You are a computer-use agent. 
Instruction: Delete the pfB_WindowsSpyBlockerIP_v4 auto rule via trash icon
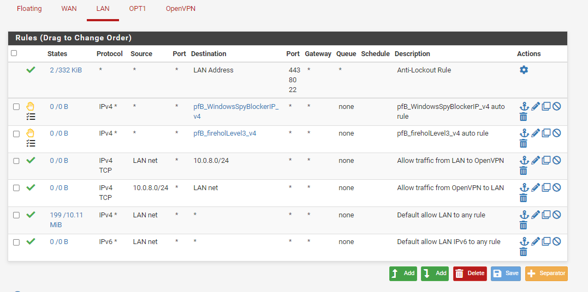click(524, 117)
